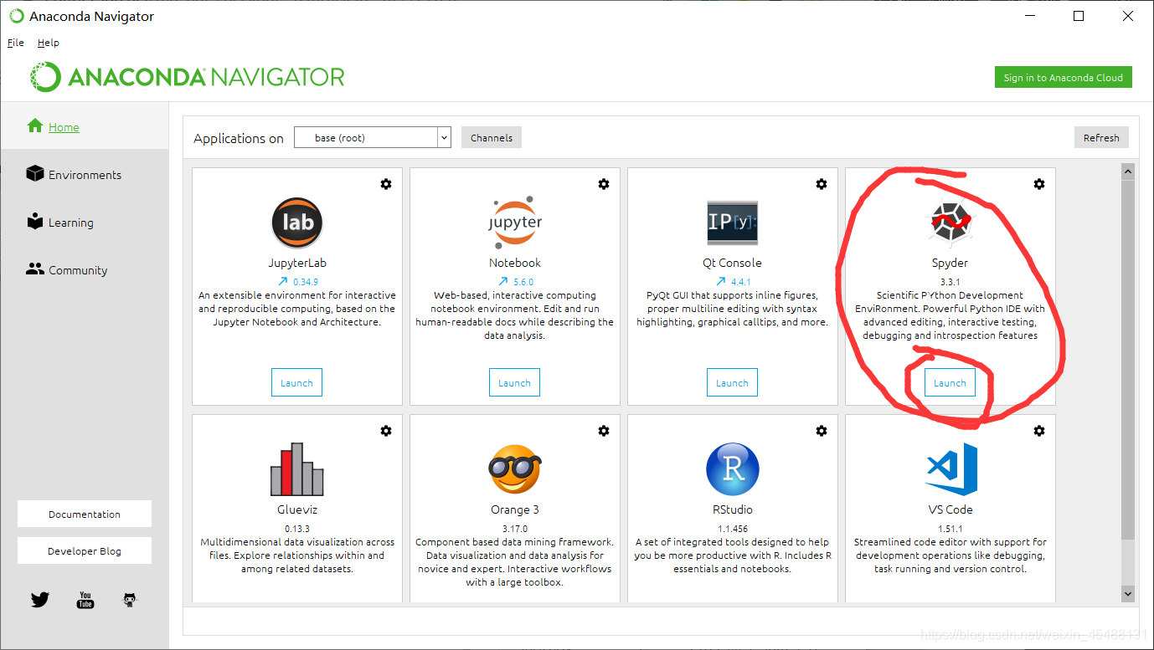Click the scrollbar up arrow
The height and width of the screenshot is (650, 1154).
click(1128, 171)
